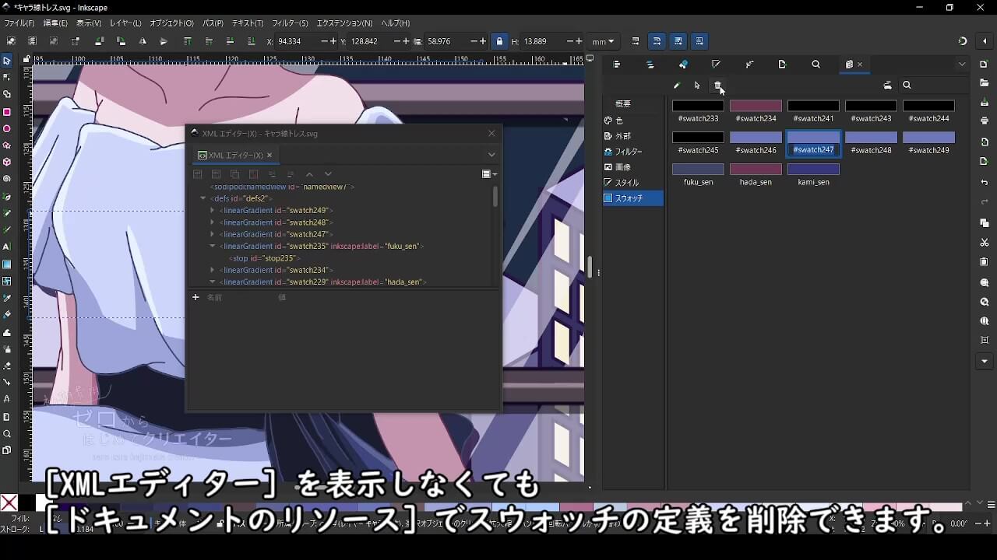Select the Rectangle tool
Viewport: 997px width, 560px height.
(7, 112)
